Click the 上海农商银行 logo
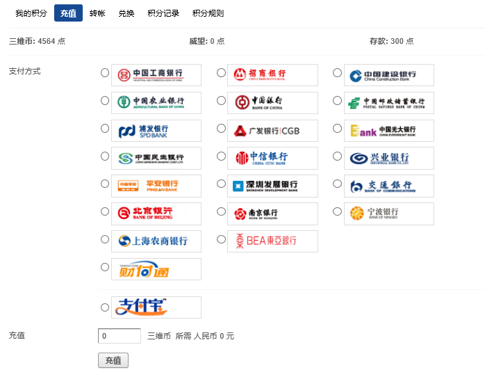Viewport: 485px width, 370px height. click(156, 241)
